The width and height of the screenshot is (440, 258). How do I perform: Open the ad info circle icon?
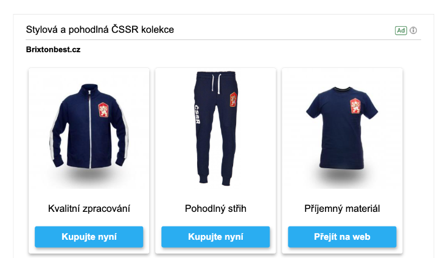[413, 30]
